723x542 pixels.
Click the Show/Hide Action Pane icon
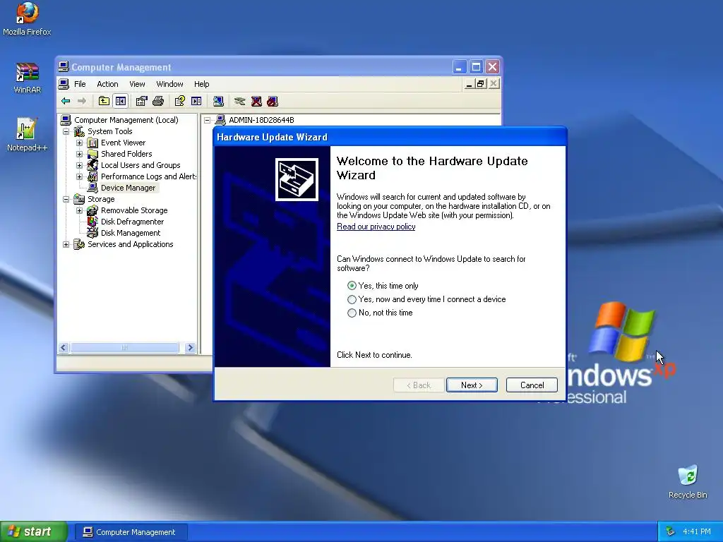[x=196, y=101]
